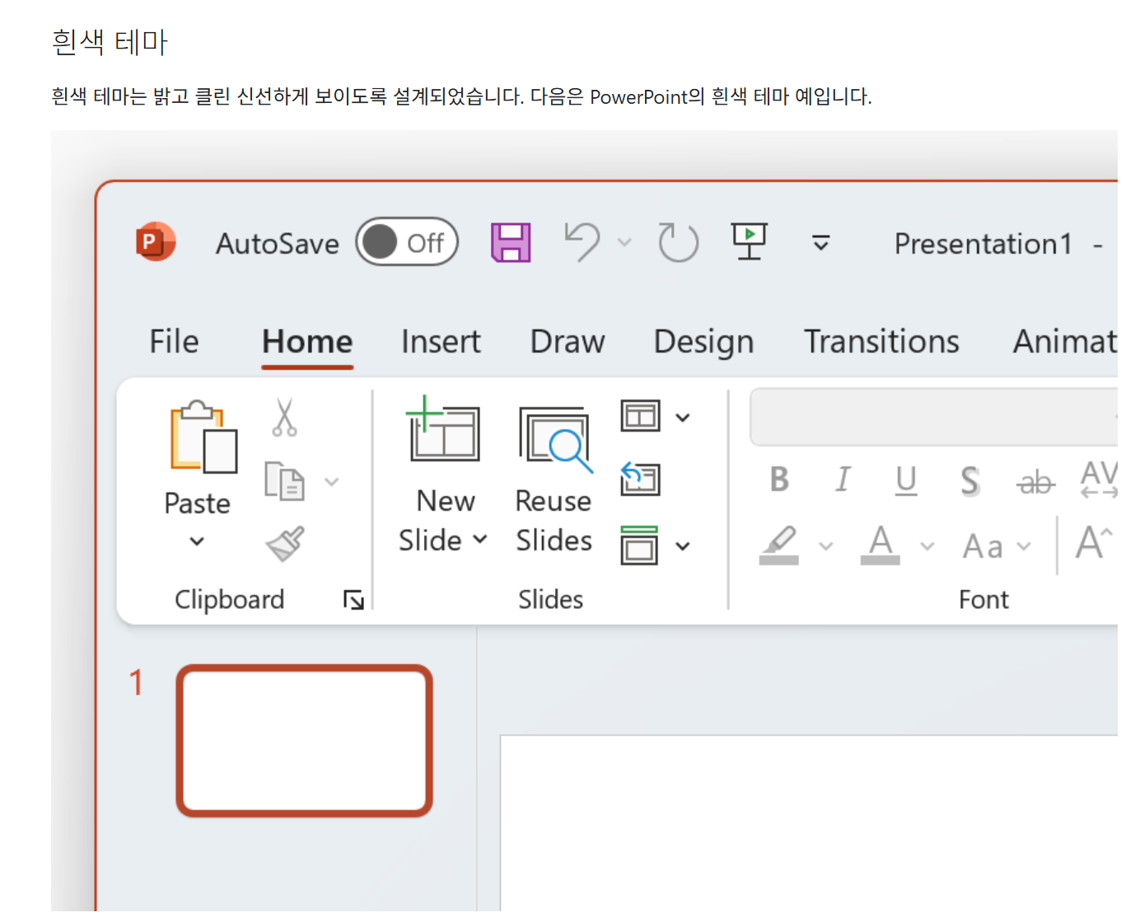Apply the text highlight color pen
The width and height of the screenshot is (1135, 922).
pos(778,545)
